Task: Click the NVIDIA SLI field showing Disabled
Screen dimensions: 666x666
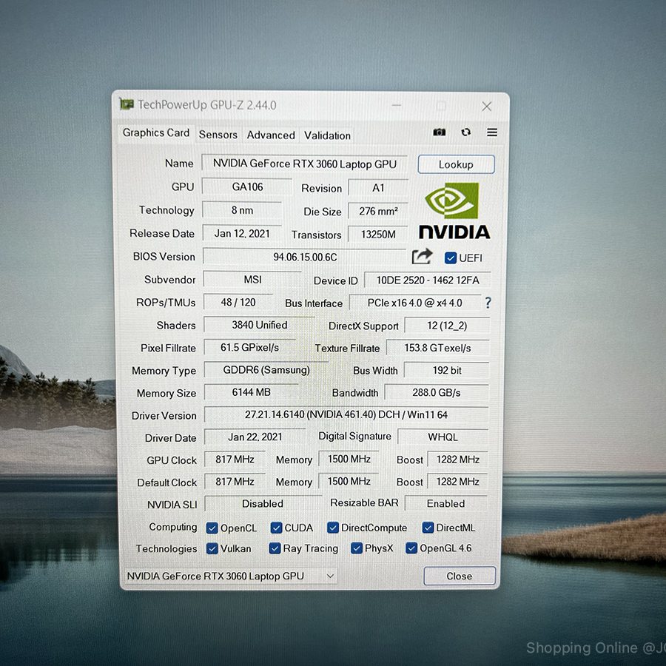Action: 263,503
